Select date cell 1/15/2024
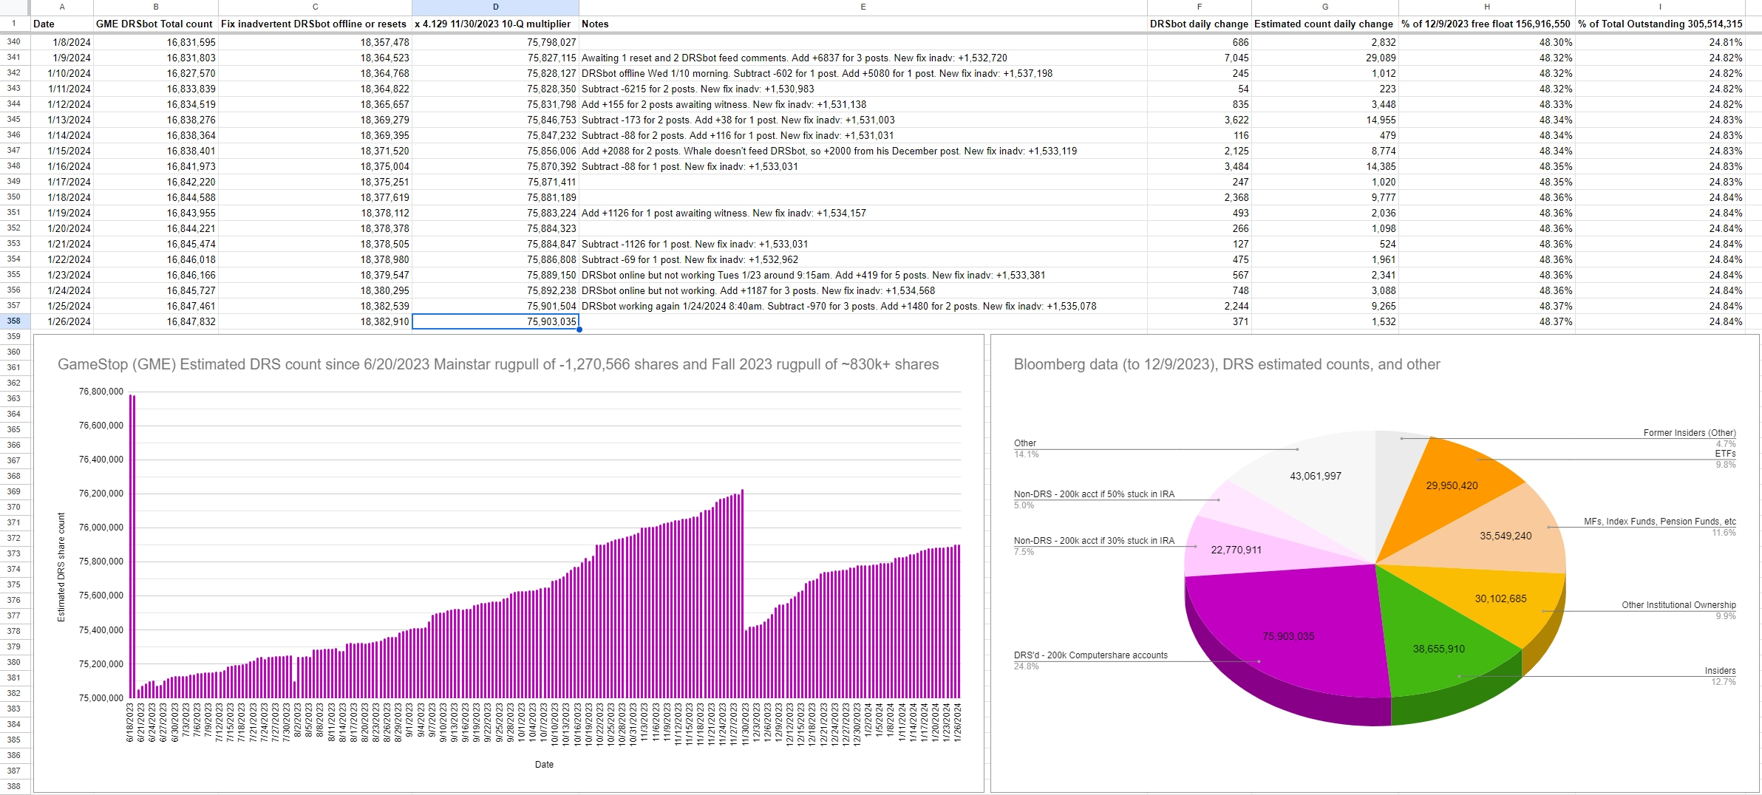Screen dimensions: 1762x795 (x=62, y=151)
